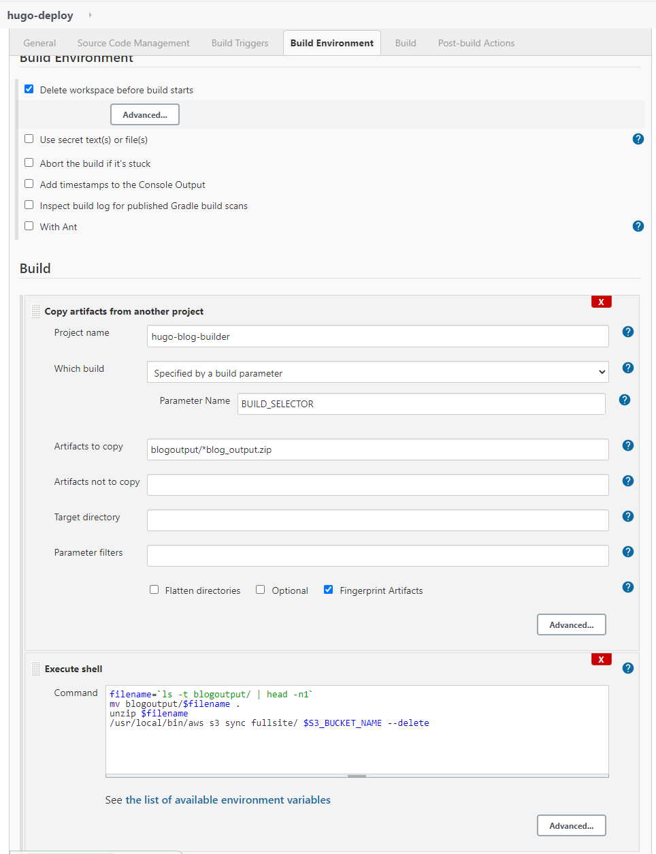The image size is (656, 854).
Task: Open help for Execute shell step
Action: 628,668
